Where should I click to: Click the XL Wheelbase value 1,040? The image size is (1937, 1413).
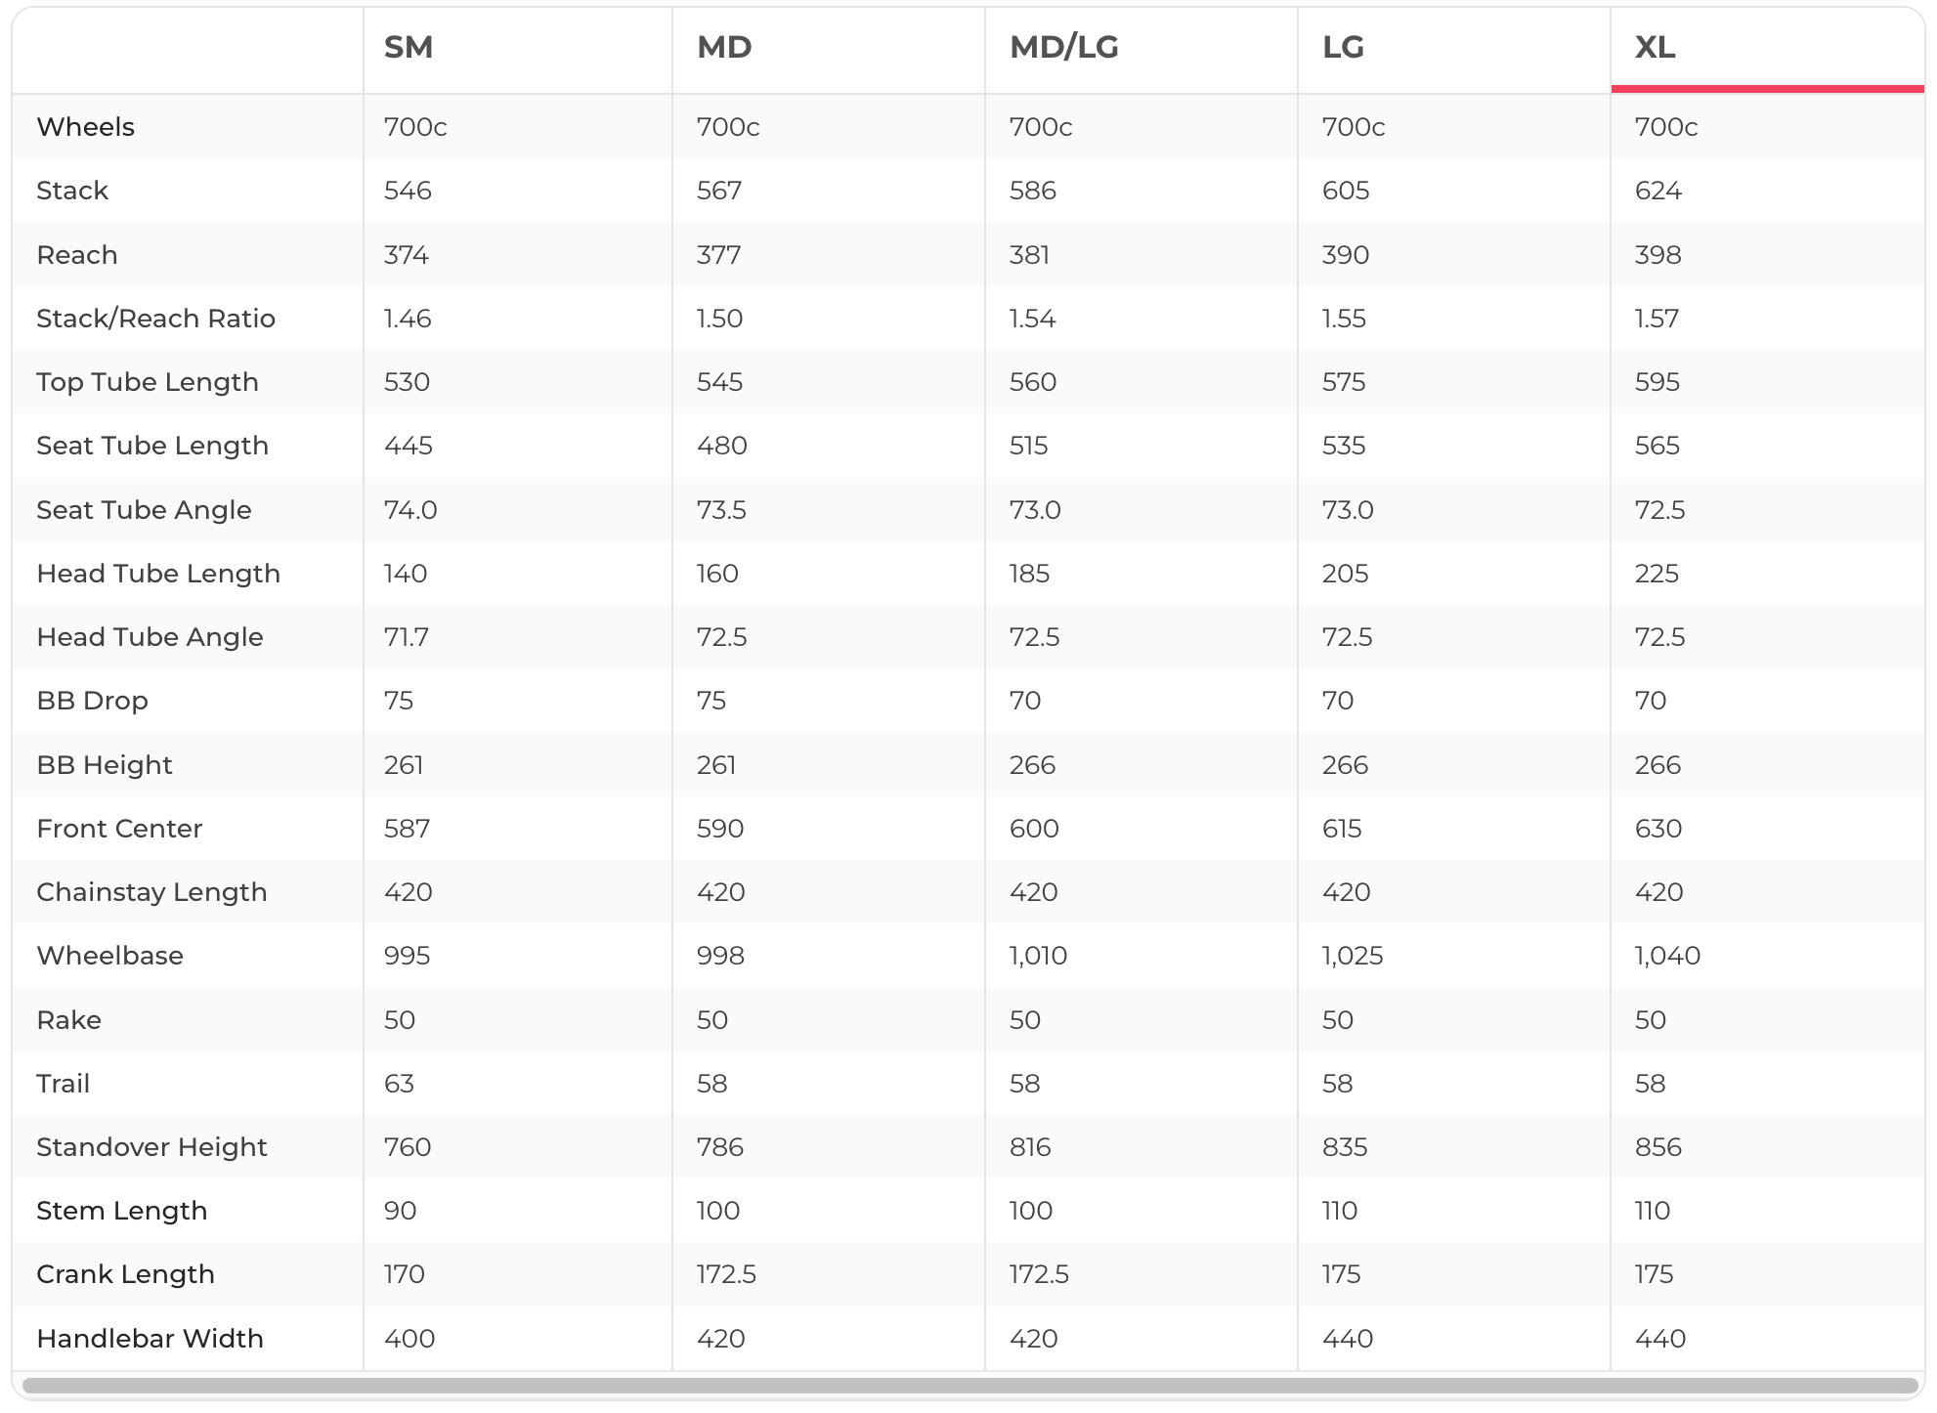click(x=1667, y=956)
